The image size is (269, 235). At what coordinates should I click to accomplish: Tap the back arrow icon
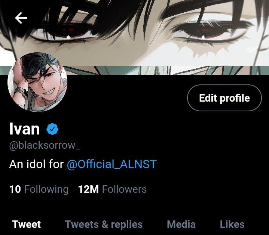click(21, 18)
